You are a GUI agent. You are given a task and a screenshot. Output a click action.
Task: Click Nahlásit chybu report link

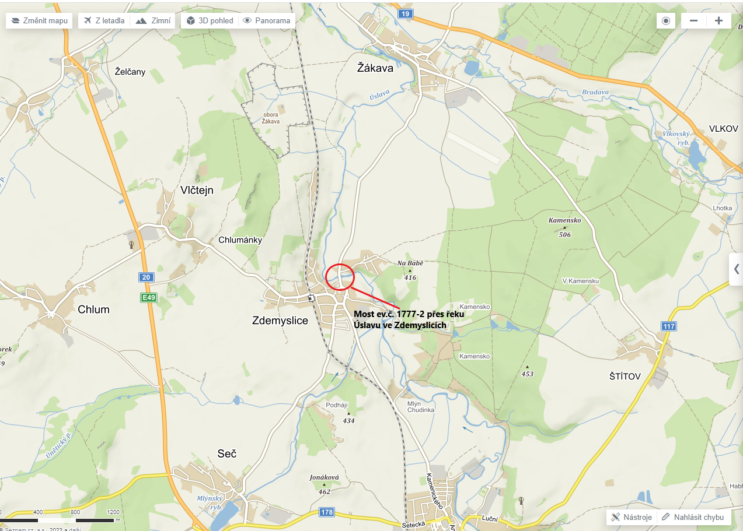pyautogui.click(x=693, y=517)
